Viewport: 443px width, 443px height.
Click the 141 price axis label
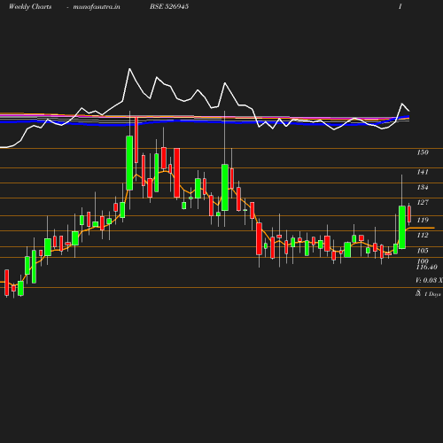pyautogui.click(x=423, y=172)
